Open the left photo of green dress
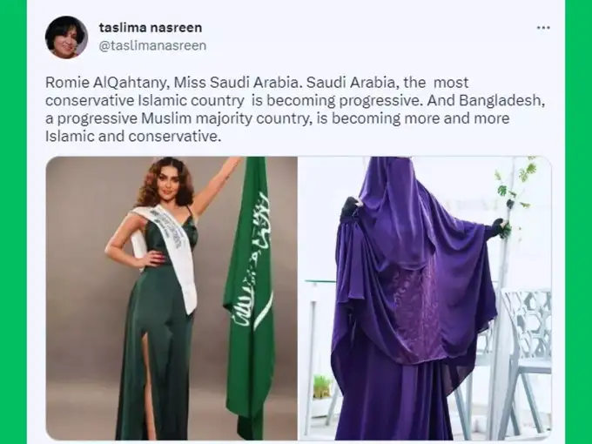 [x=172, y=299]
